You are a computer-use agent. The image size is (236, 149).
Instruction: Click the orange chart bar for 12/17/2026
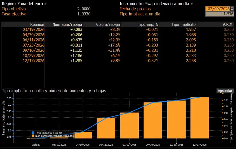[199, 118]
